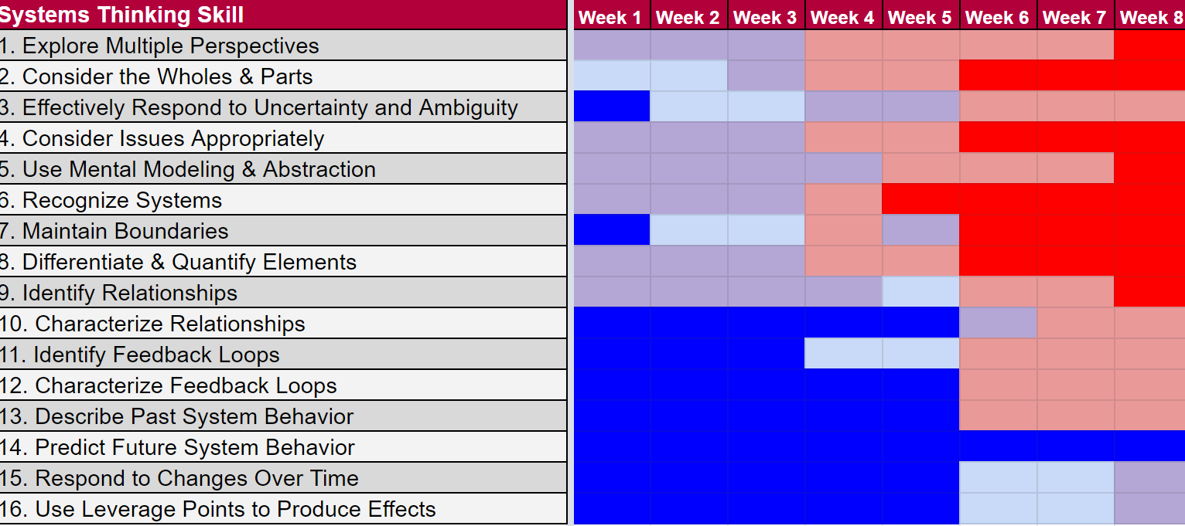Select the Week 8 cell for Respond to Changes
The width and height of the screenshot is (1185, 526).
[x=1149, y=478]
